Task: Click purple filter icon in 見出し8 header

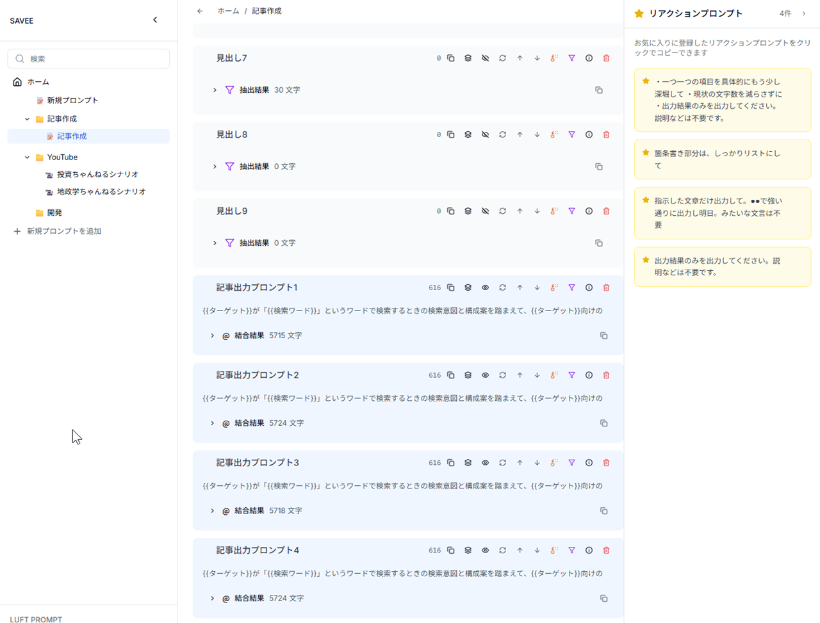Action: [x=572, y=134]
